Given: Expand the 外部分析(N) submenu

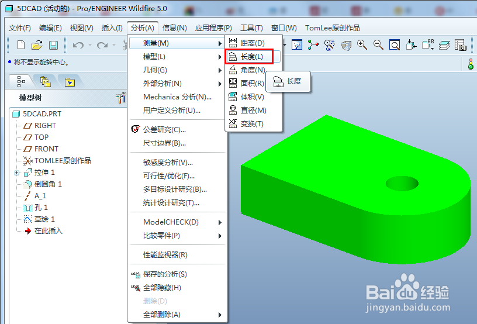Looking at the screenshot, I should tap(177, 84).
